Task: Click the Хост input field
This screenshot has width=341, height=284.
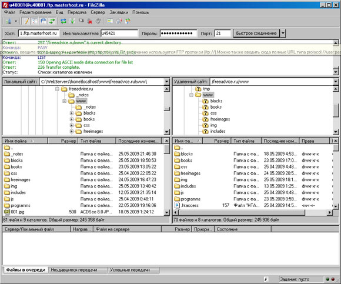Action: tap(39, 34)
